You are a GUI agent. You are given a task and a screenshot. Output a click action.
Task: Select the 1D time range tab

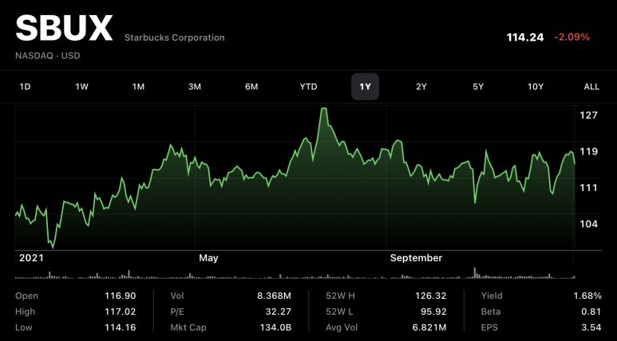[x=25, y=87]
